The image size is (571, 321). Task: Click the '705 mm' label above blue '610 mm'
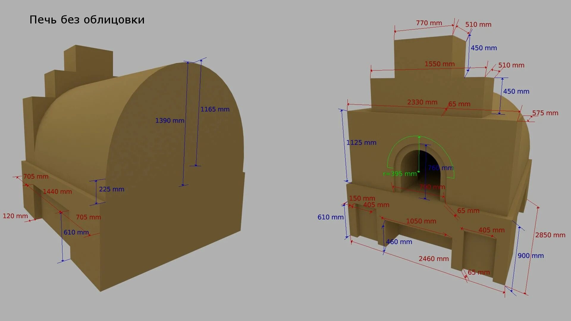coord(88,217)
